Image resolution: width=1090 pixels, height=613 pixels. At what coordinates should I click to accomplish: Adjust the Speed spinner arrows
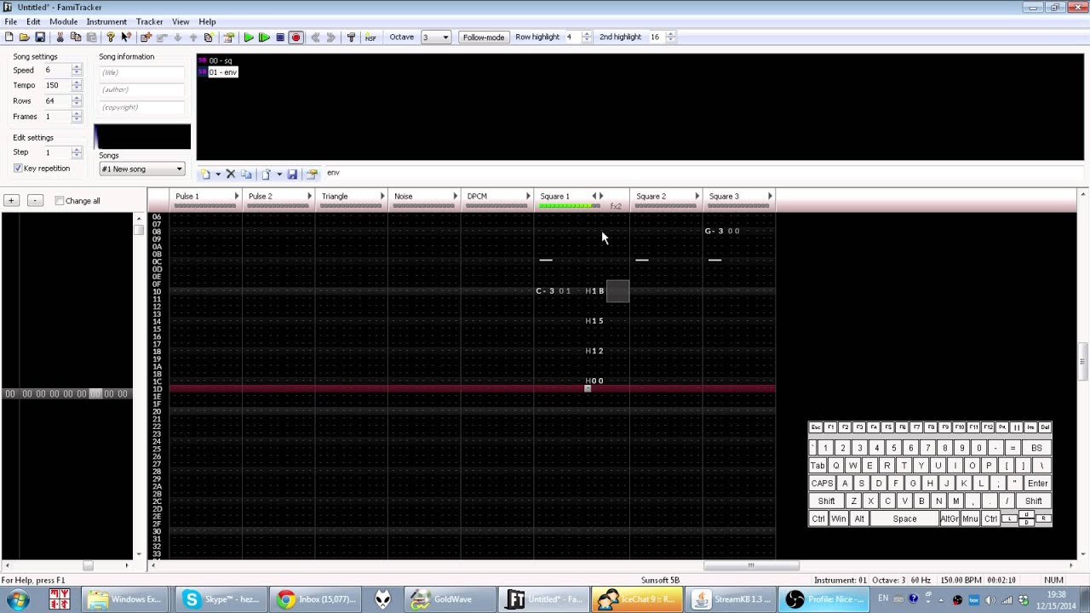click(77, 70)
